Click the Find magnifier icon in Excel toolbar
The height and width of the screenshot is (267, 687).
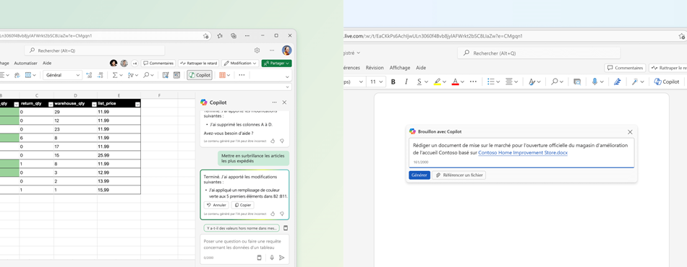click(x=146, y=75)
